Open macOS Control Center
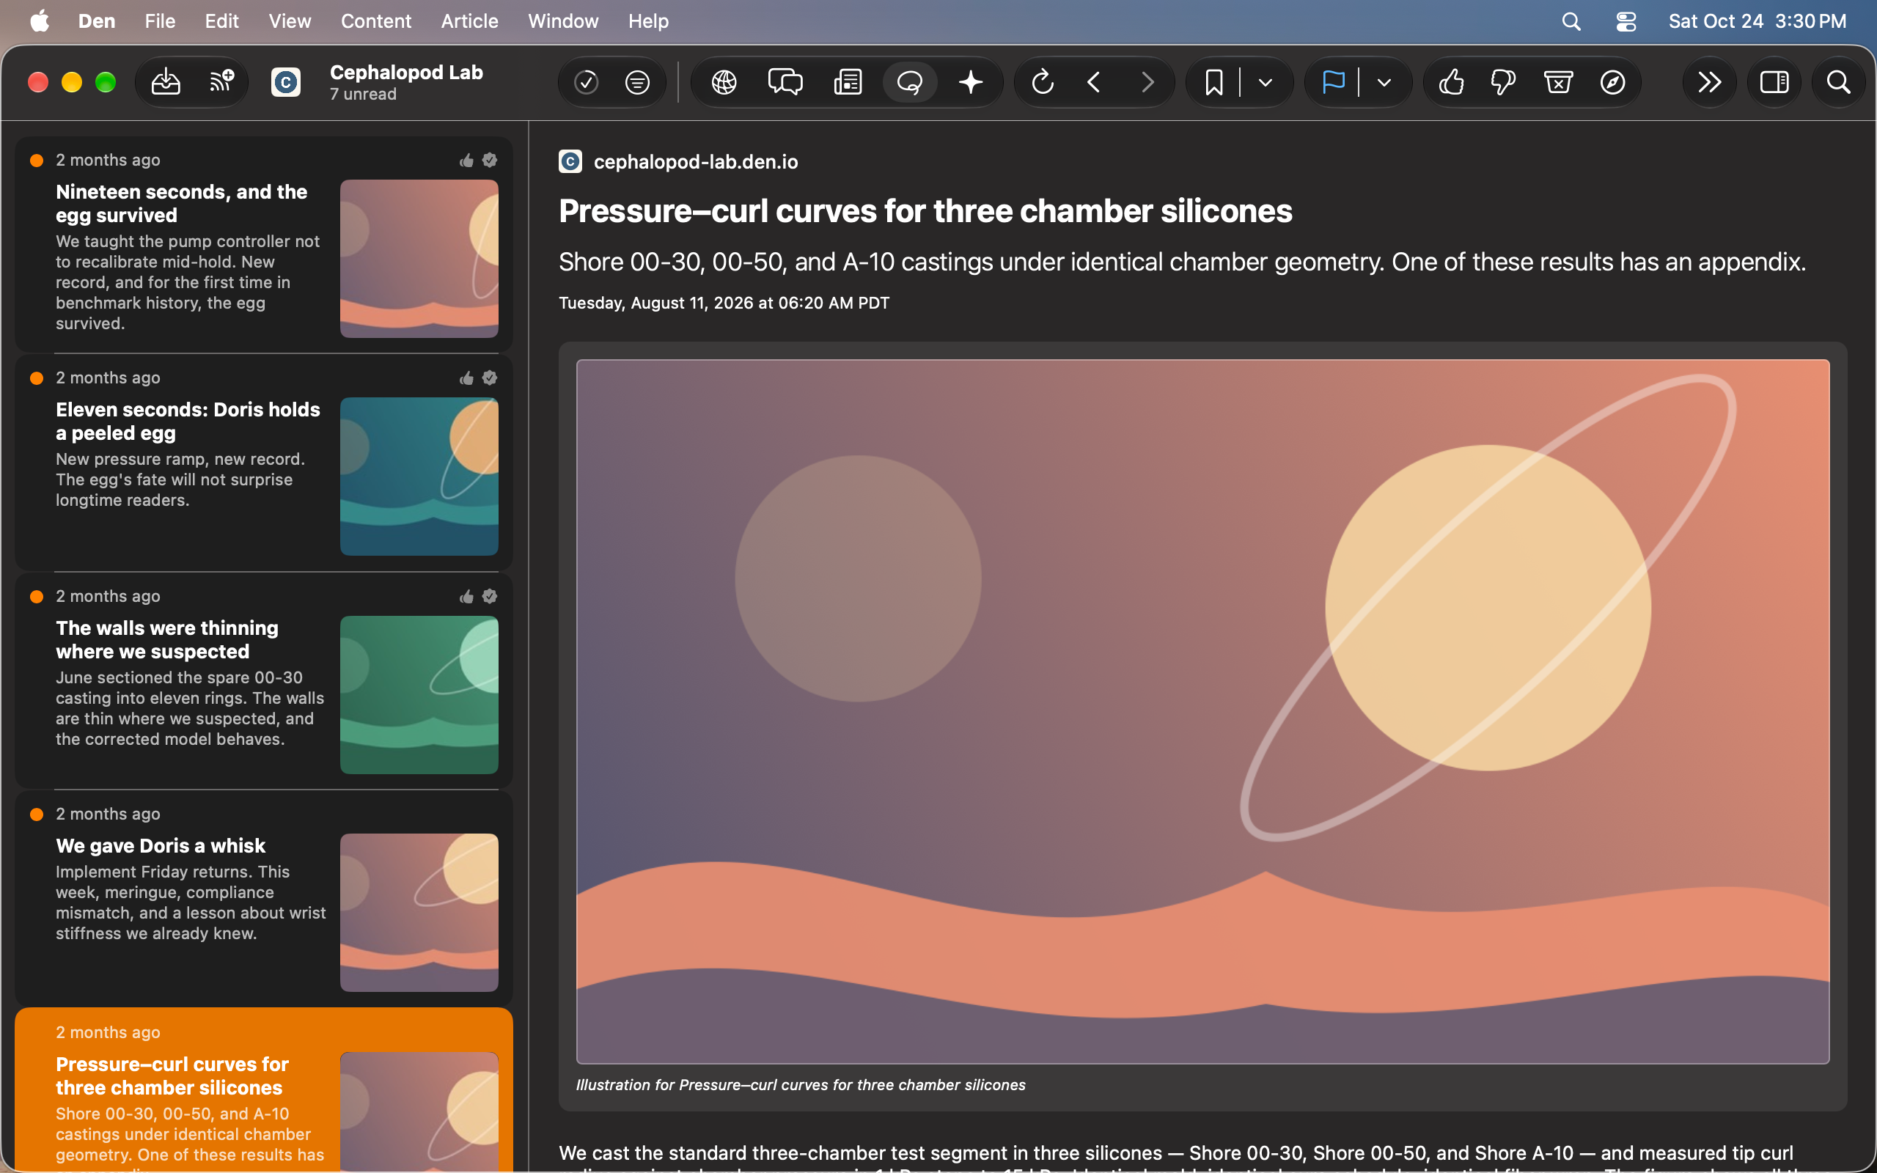 pos(1626,21)
